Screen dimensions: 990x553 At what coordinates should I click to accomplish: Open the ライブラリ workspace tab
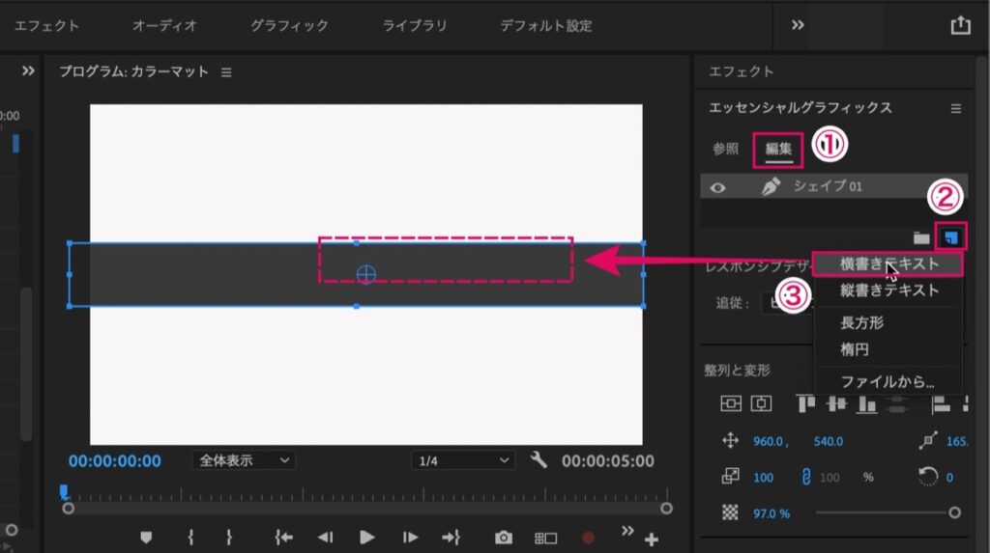(x=415, y=26)
